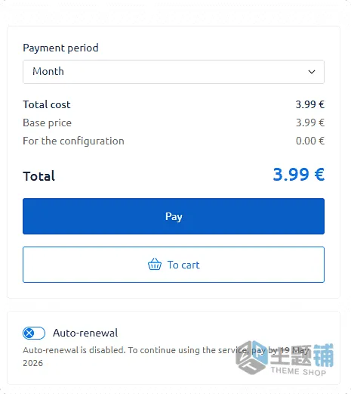351x394 pixels.
Task: Toggle the Auto-renewal switch on
Action: click(34, 333)
